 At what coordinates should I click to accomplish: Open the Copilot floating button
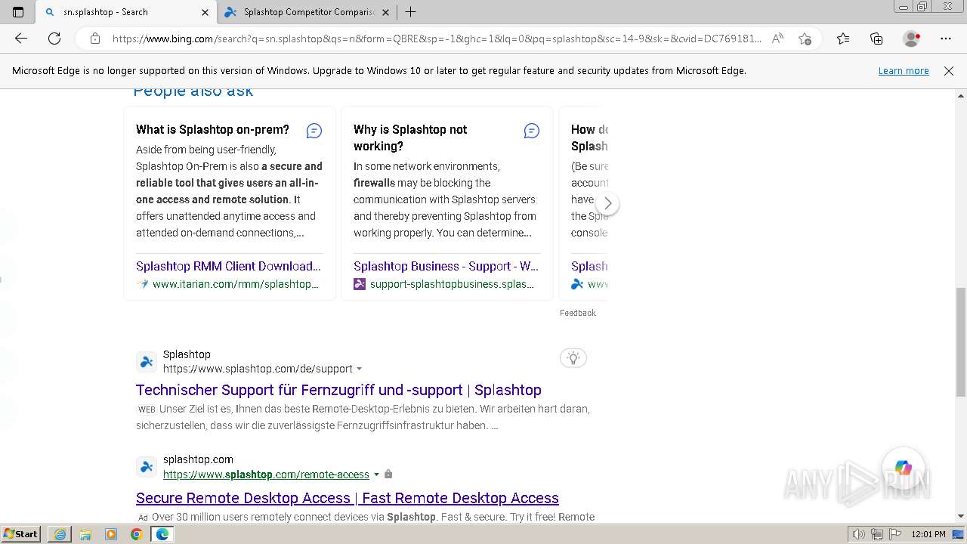903,468
